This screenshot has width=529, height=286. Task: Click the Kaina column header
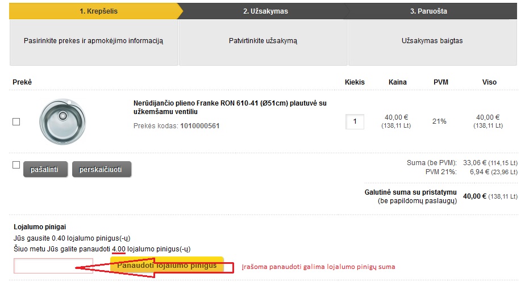(397, 82)
